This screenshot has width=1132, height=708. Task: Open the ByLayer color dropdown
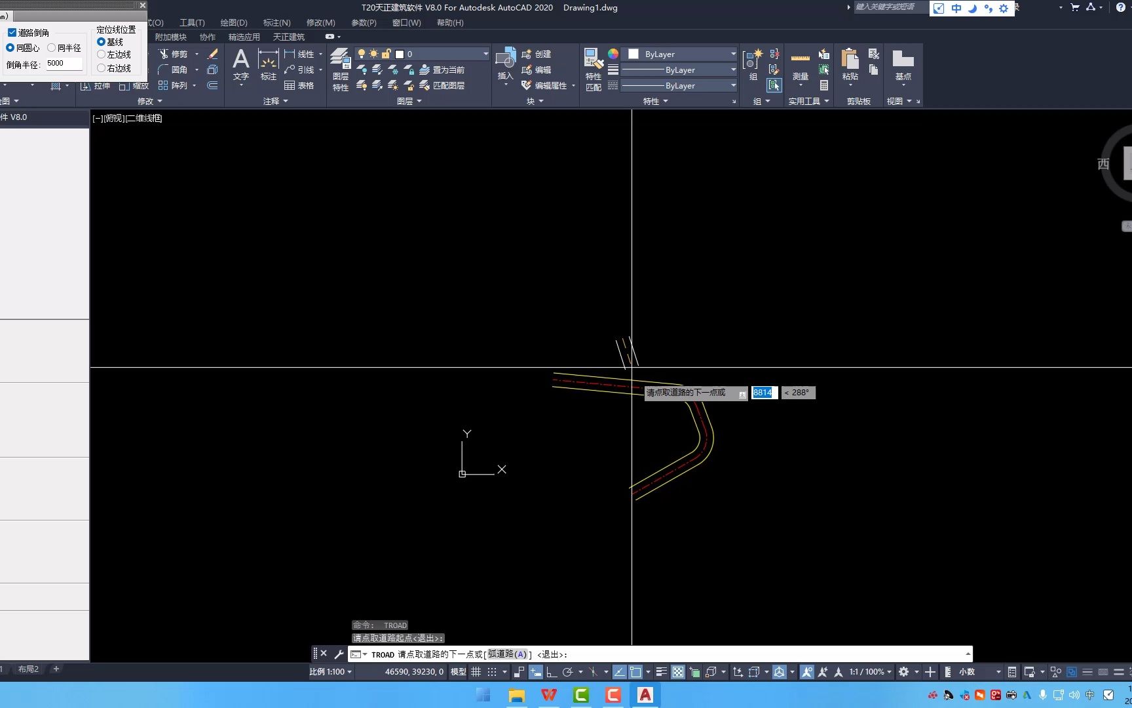tap(679, 54)
